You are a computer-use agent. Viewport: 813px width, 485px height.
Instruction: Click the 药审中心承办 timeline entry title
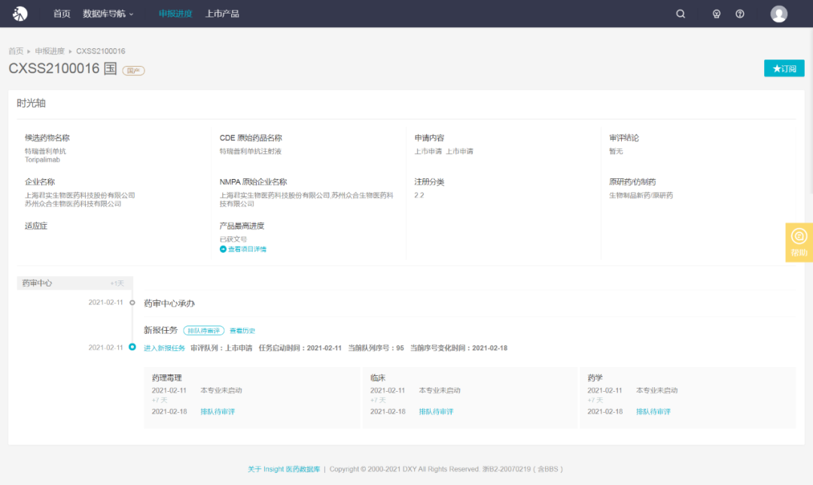tap(169, 303)
